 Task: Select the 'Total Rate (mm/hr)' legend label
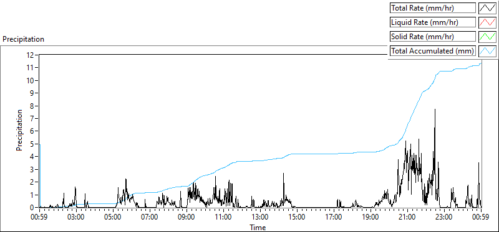click(x=433, y=8)
